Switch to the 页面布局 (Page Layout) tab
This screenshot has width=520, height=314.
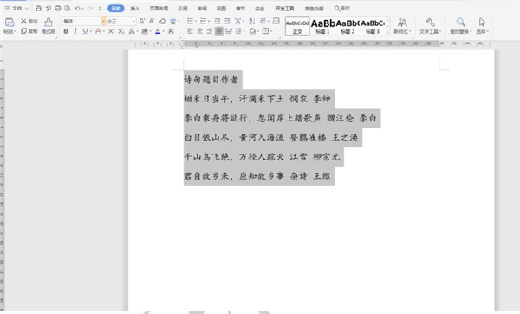pos(159,9)
